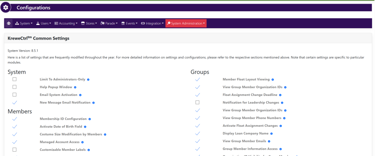Click info icon next to View Group Member Emails
Viewport: 375px width, 156px height.
[x=269, y=141]
